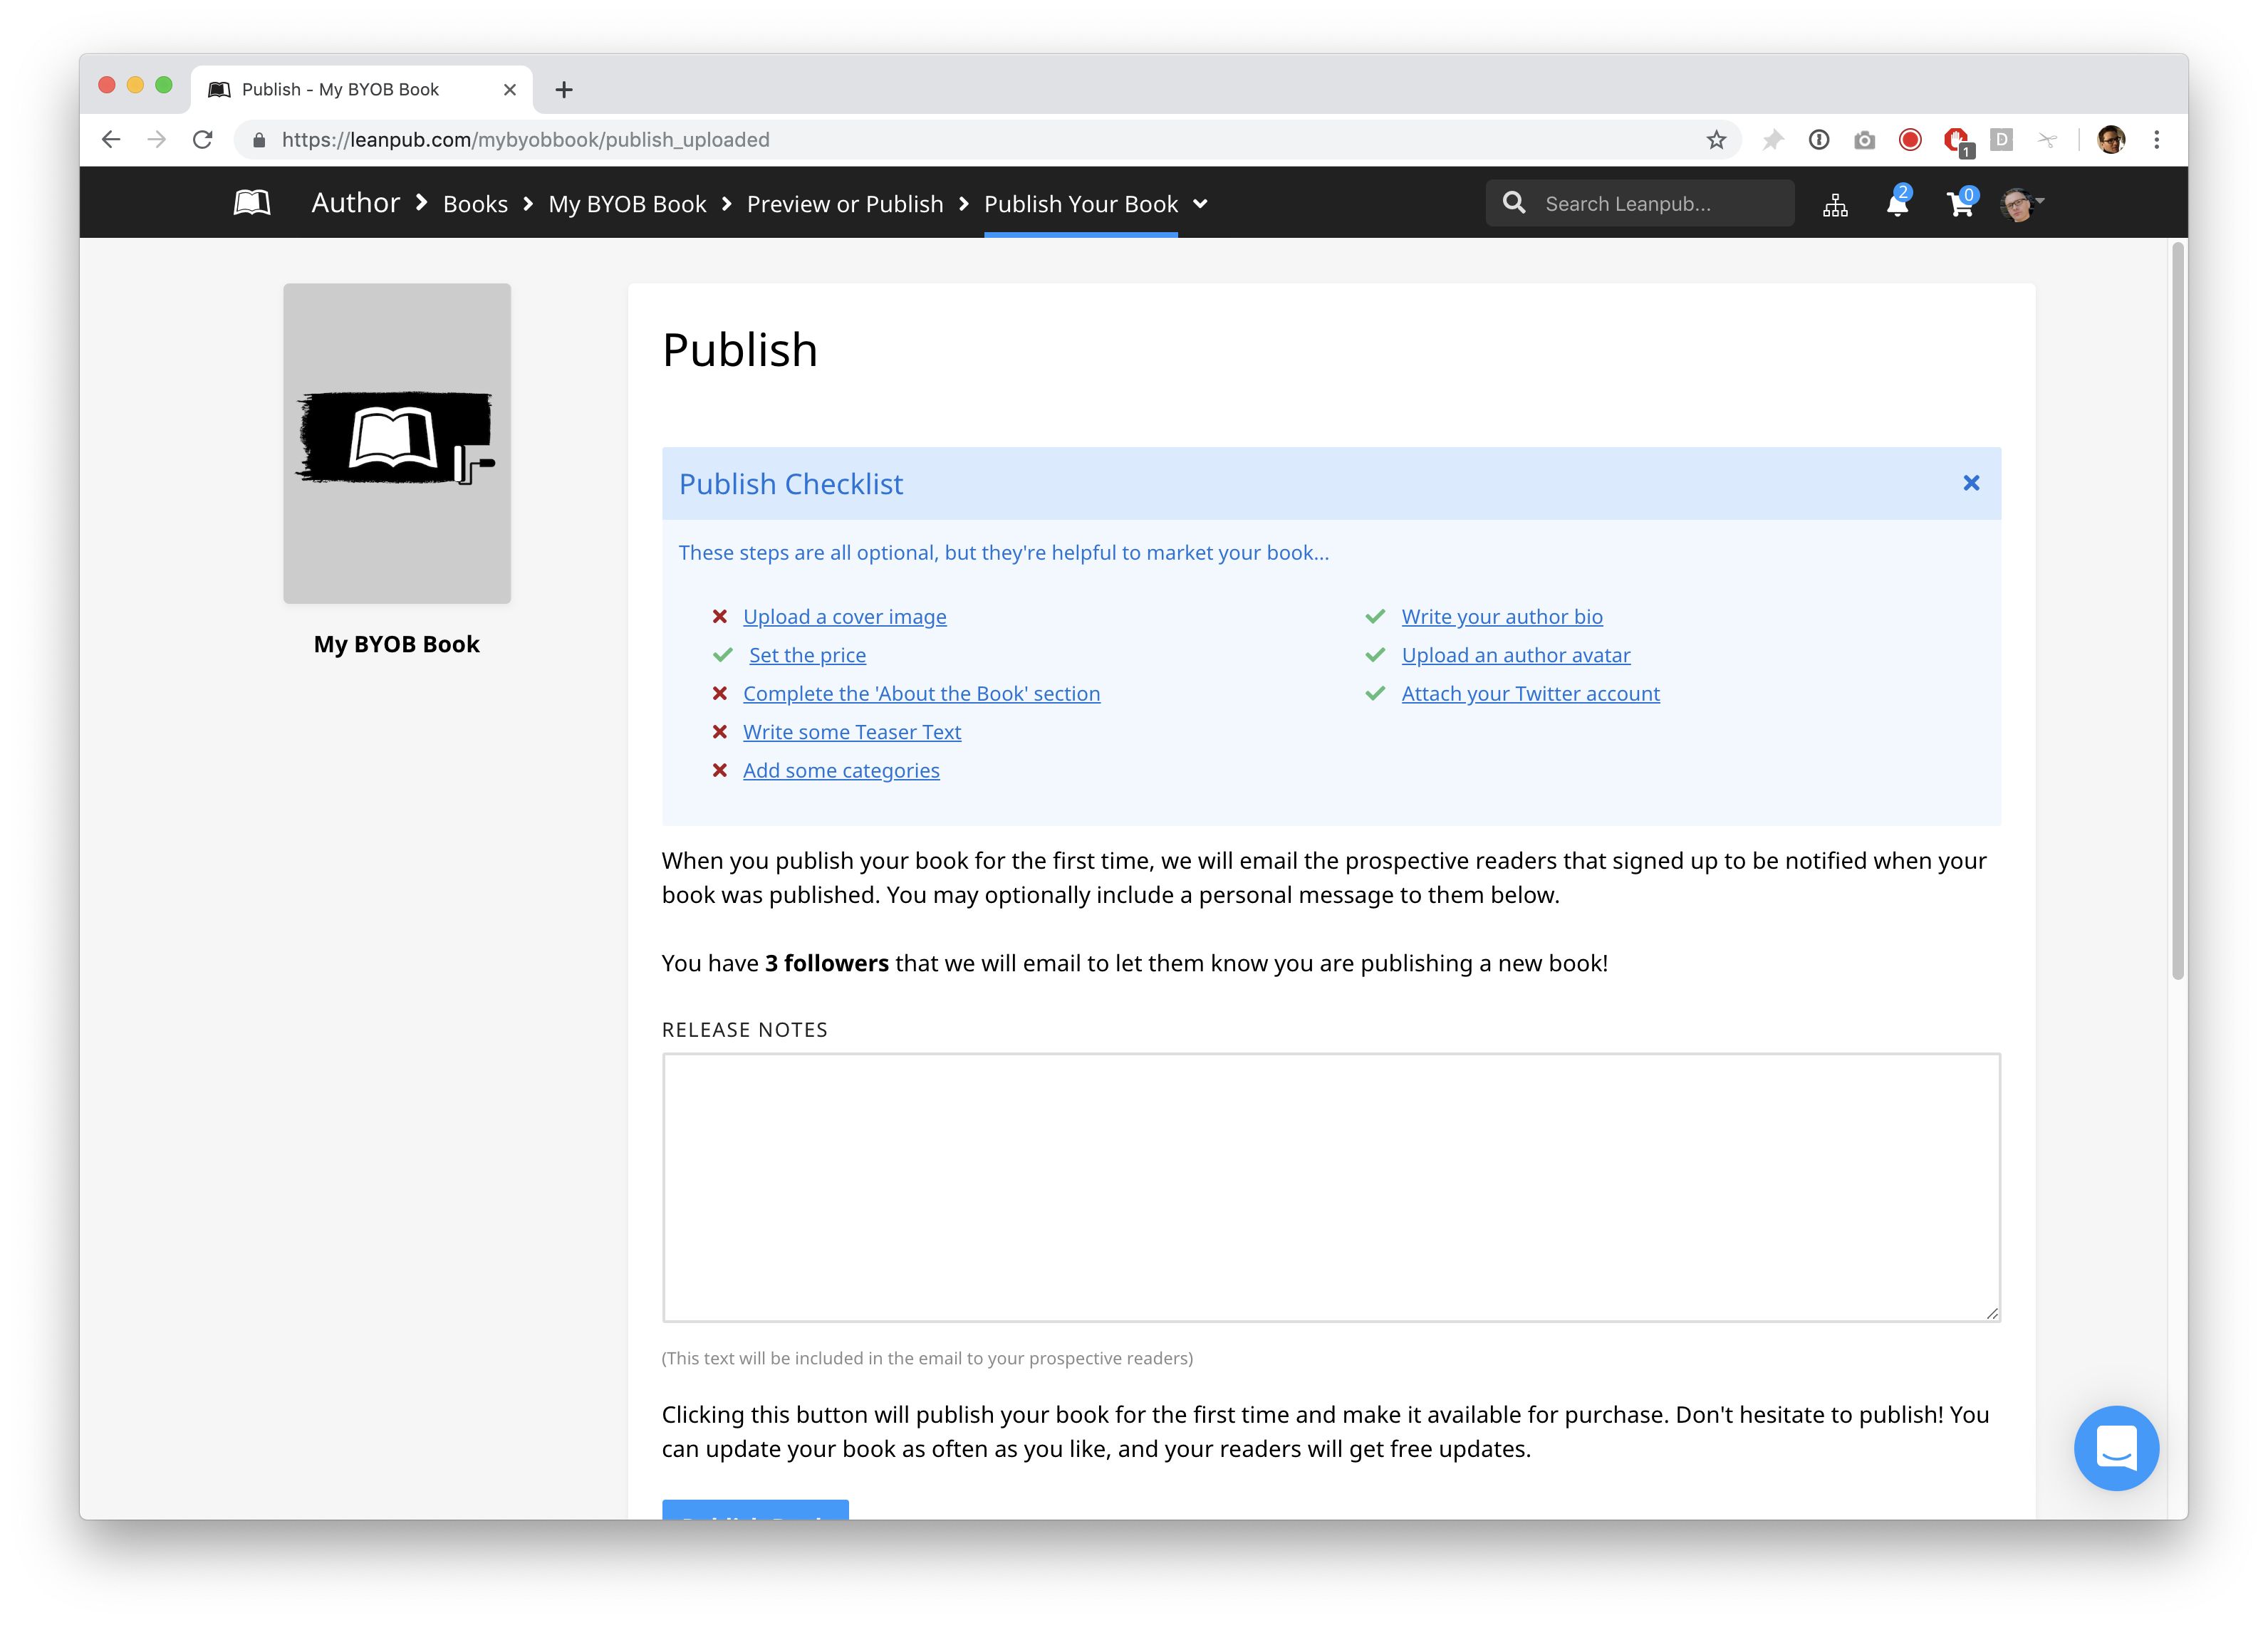Select the Publish - My BYOB Book tab
The height and width of the screenshot is (1625, 2268).
(x=362, y=90)
